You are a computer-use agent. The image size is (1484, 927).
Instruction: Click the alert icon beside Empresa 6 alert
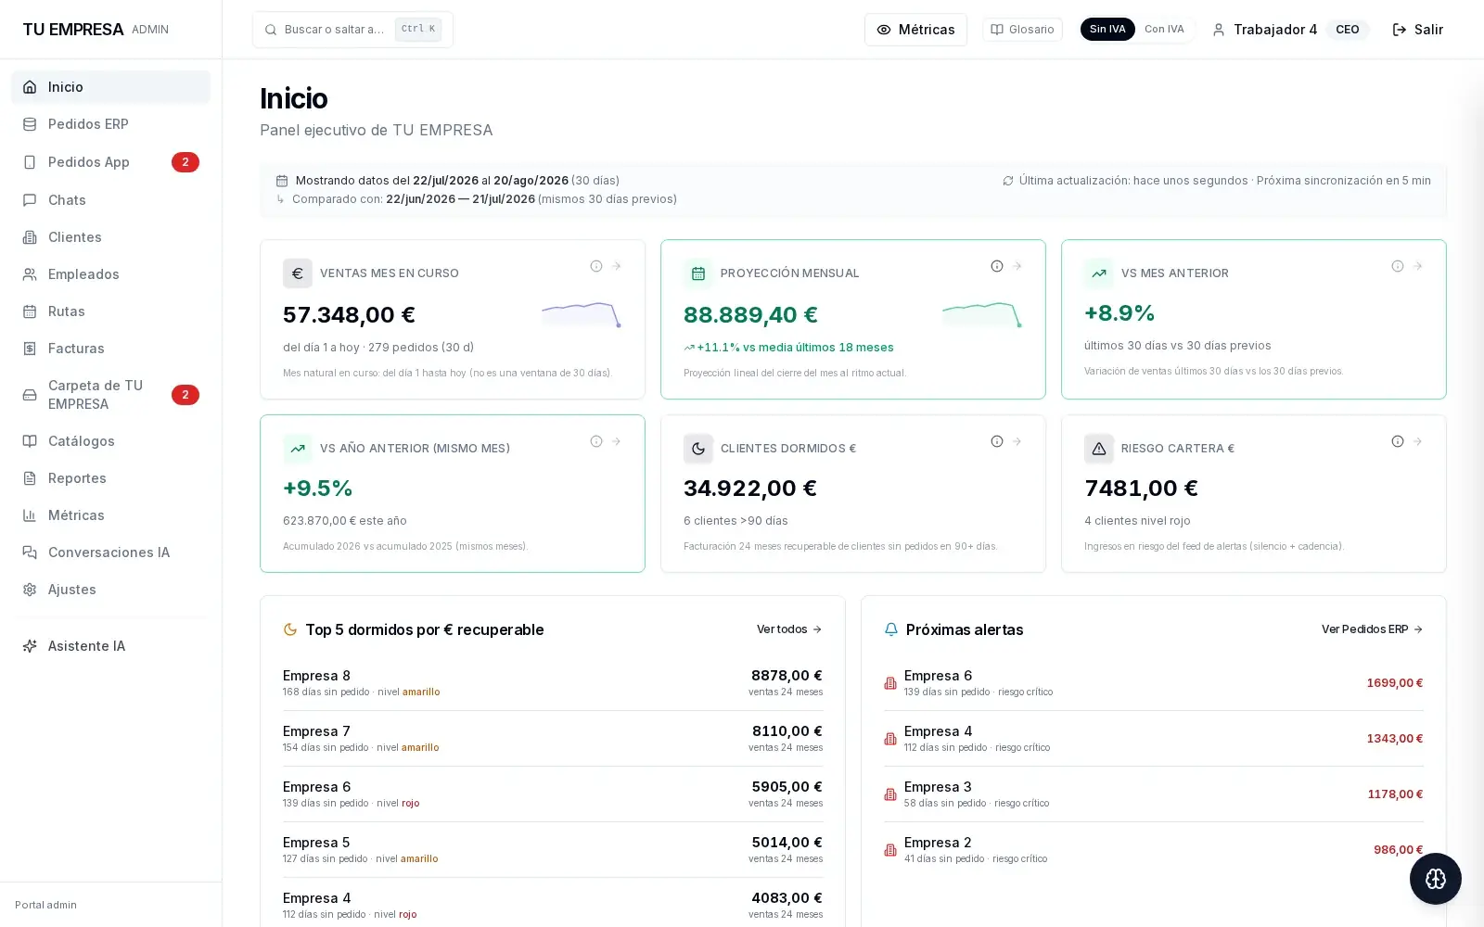890,683
